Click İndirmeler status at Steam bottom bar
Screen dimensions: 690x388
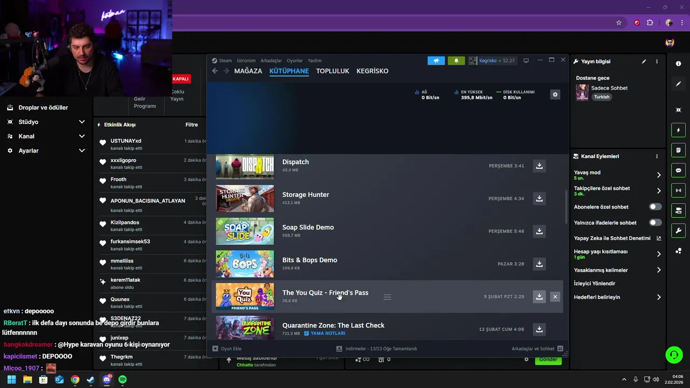pos(377,349)
